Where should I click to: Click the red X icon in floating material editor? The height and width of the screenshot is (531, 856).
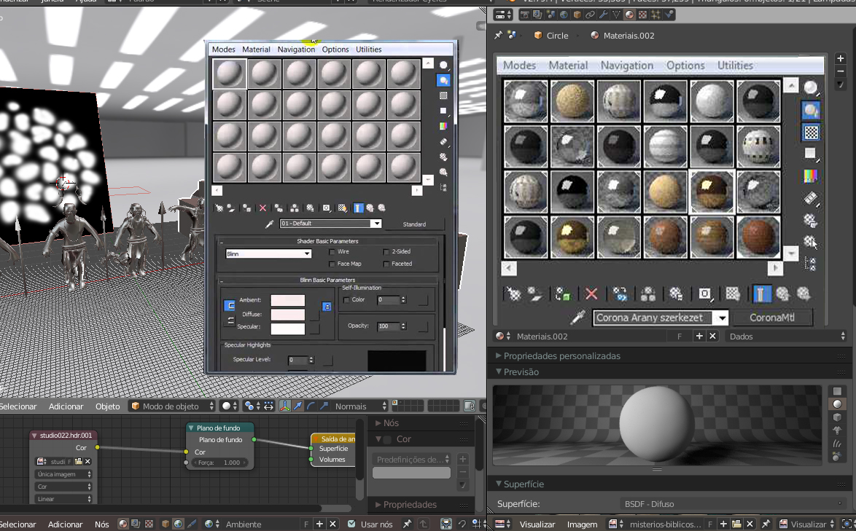point(262,208)
